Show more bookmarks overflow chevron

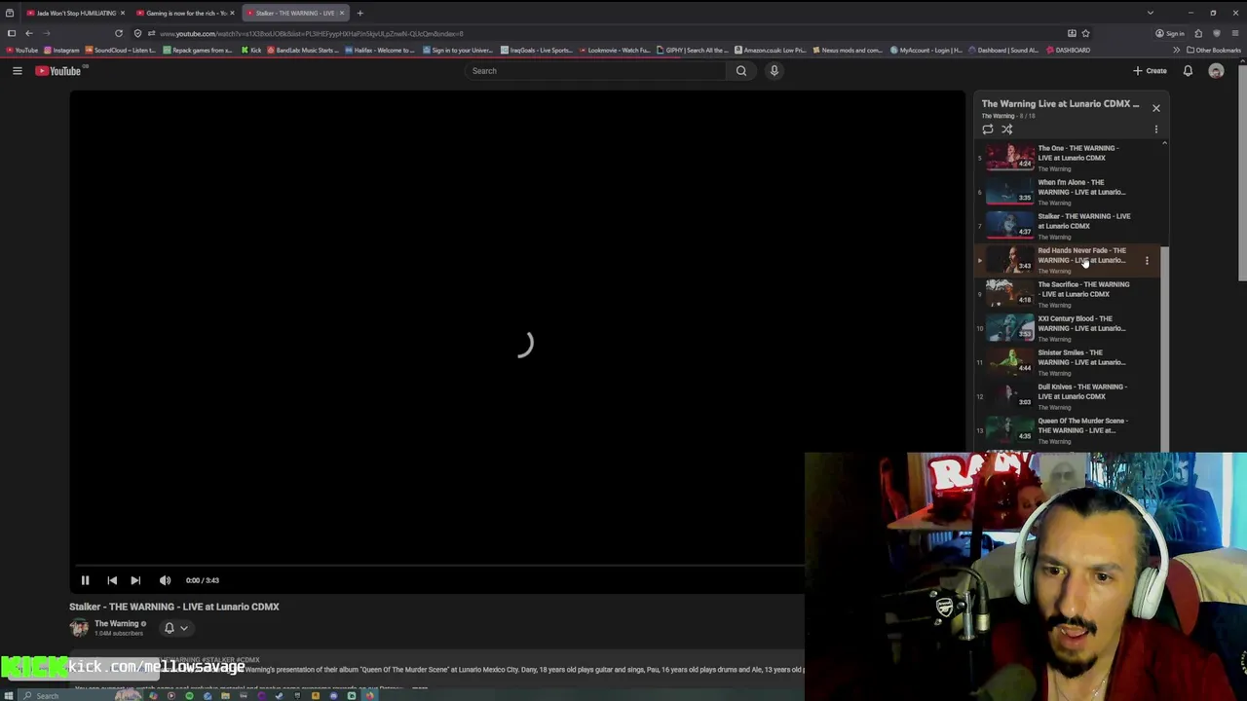coord(1176,50)
